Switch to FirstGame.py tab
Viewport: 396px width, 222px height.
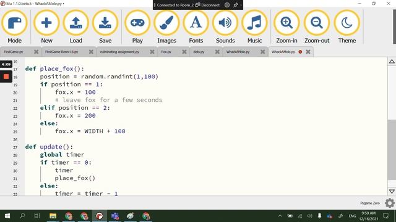pyautogui.click(x=14, y=52)
